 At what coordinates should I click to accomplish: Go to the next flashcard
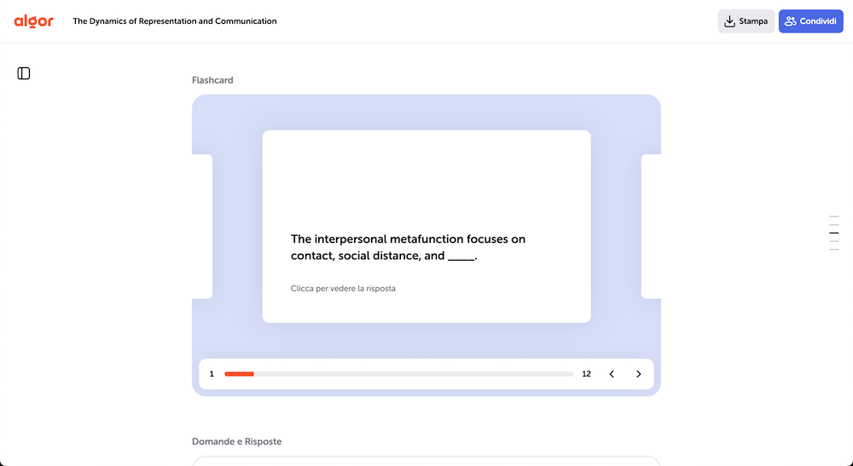(x=639, y=374)
